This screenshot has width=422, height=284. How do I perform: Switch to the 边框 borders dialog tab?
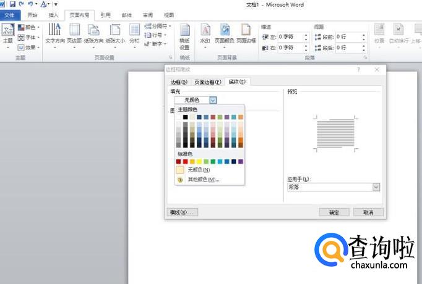[179, 82]
